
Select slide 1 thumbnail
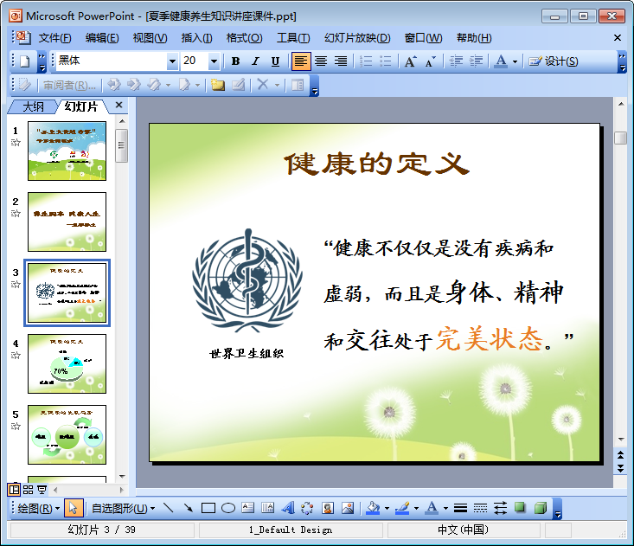click(67, 151)
